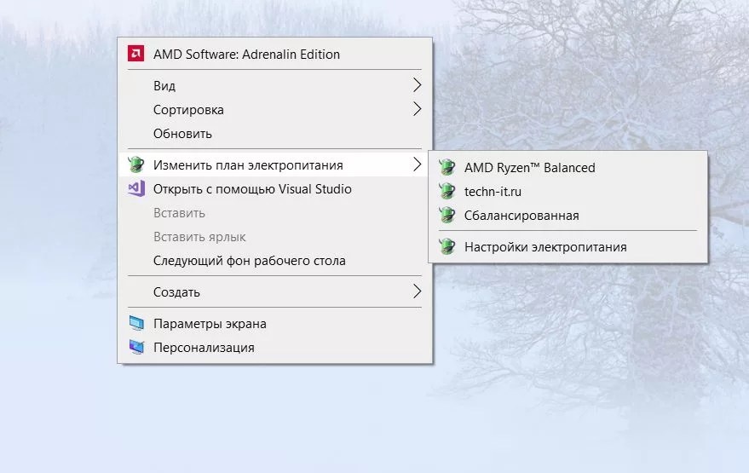
Task: Open Персонализация settings
Action: pos(274,348)
